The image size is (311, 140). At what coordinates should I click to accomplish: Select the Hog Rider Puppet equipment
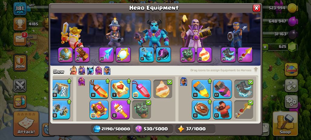222,109
